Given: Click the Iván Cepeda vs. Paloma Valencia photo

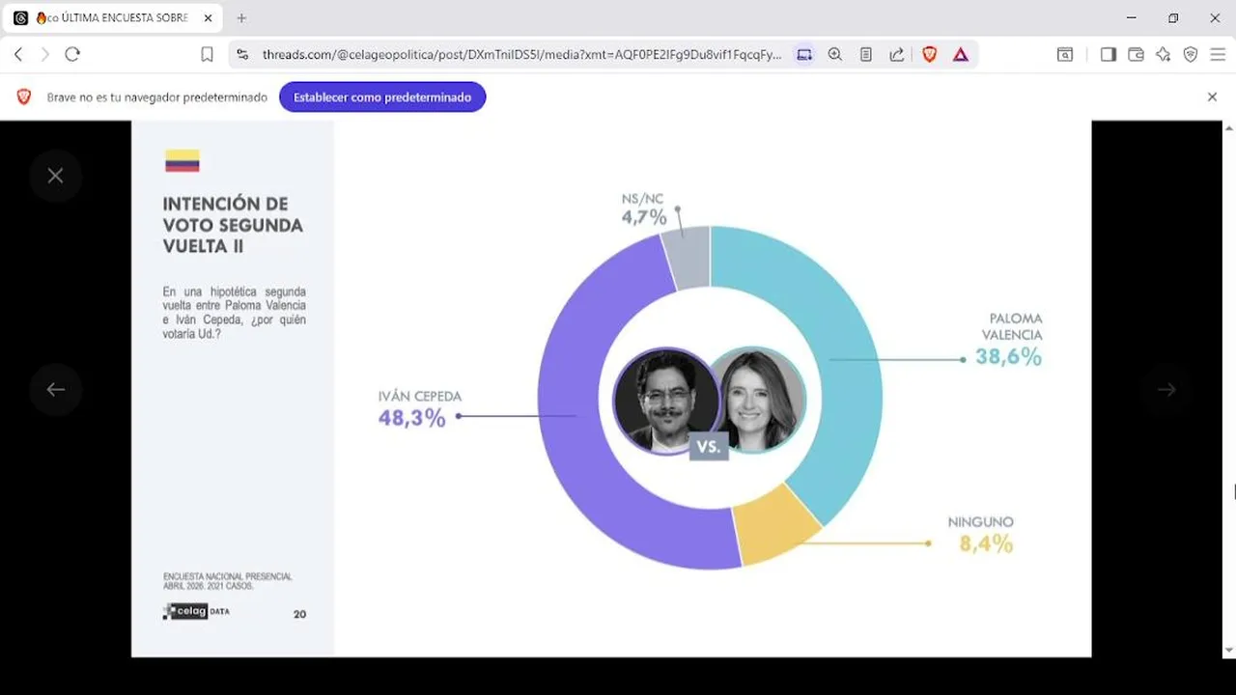Looking at the screenshot, I should point(710,402).
